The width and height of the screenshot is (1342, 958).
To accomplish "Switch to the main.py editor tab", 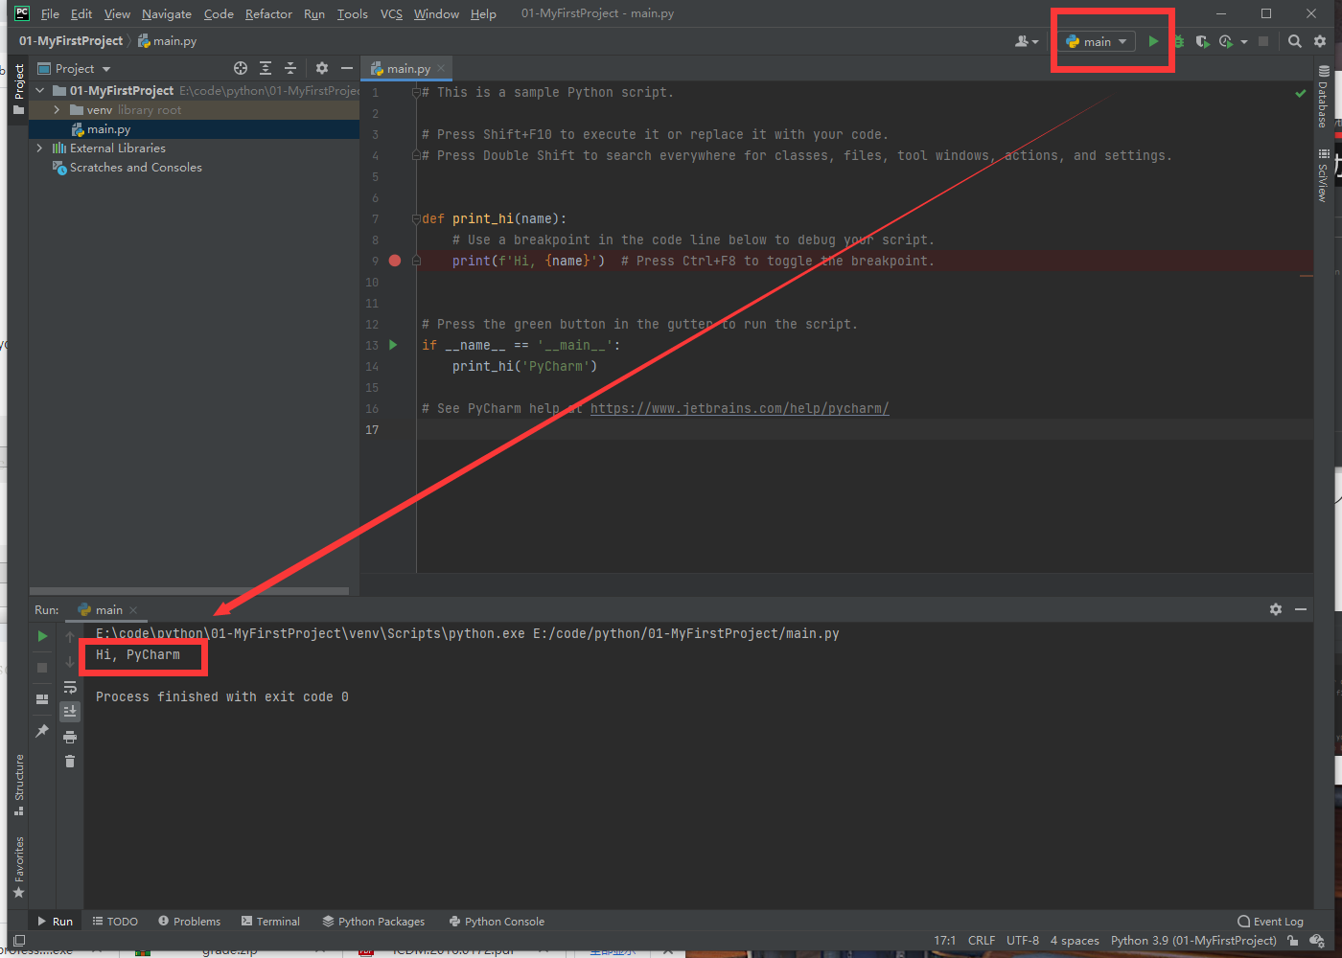I will click(x=407, y=69).
